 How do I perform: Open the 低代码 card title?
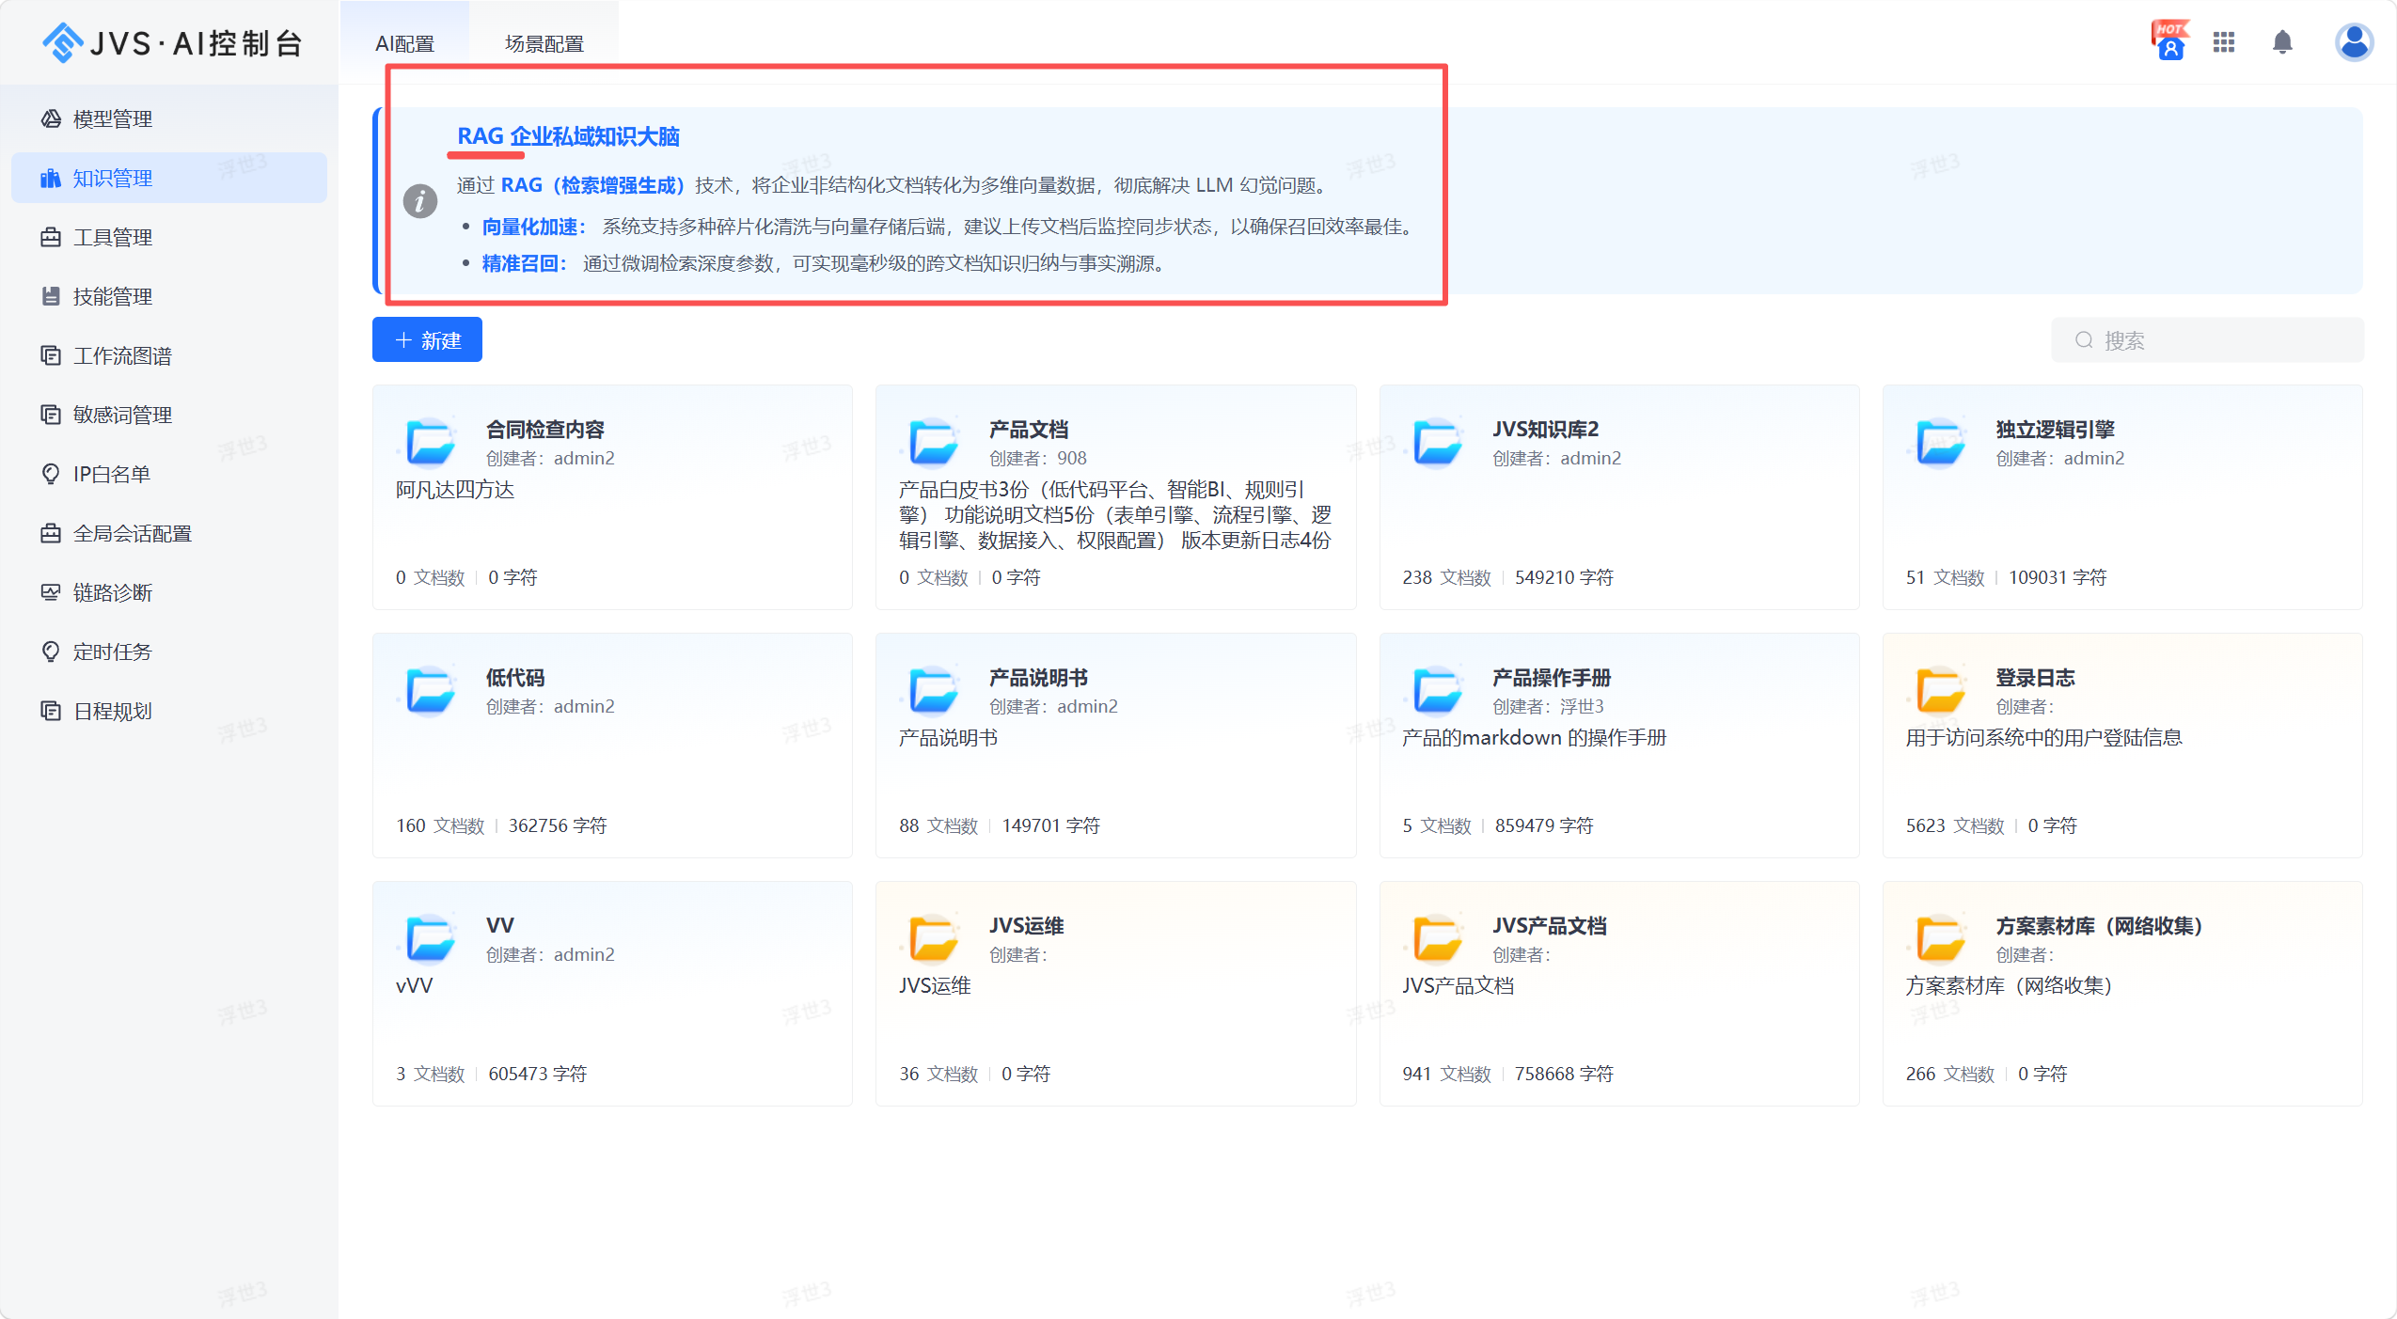tap(514, 677)
